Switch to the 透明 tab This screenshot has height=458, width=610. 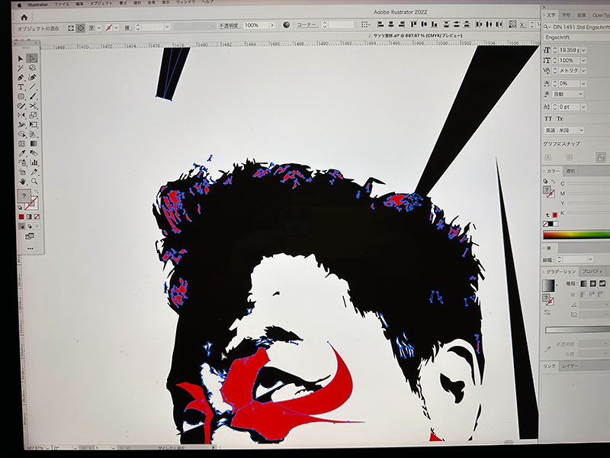point(570,171)
